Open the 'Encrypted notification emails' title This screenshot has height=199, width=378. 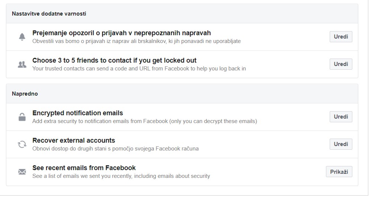pos(78,113)
